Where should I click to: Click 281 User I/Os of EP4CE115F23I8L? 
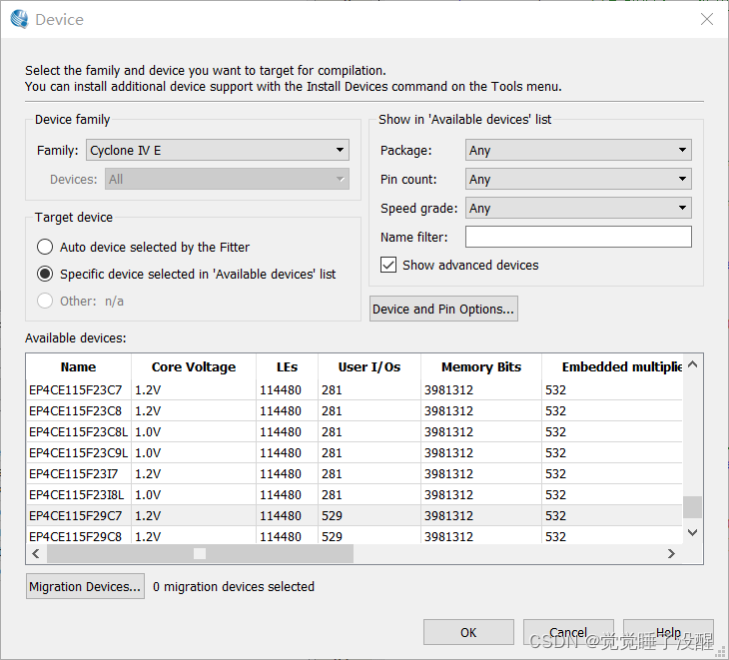coord(332,494)
